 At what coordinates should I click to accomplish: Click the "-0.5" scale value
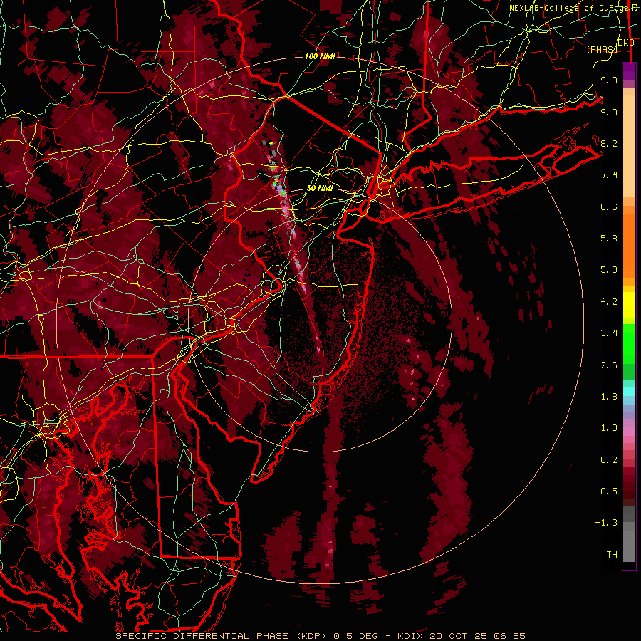pyautogui.click(x=606, y=491)
